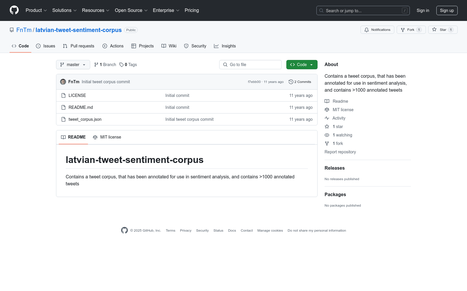View the 0 Tags list

(x=128, y=65)
